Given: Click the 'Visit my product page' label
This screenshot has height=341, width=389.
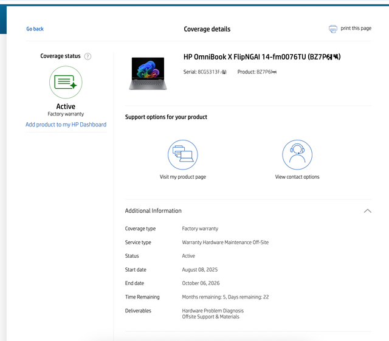Looking at the screenshot, I should click(x=182, y=177).
